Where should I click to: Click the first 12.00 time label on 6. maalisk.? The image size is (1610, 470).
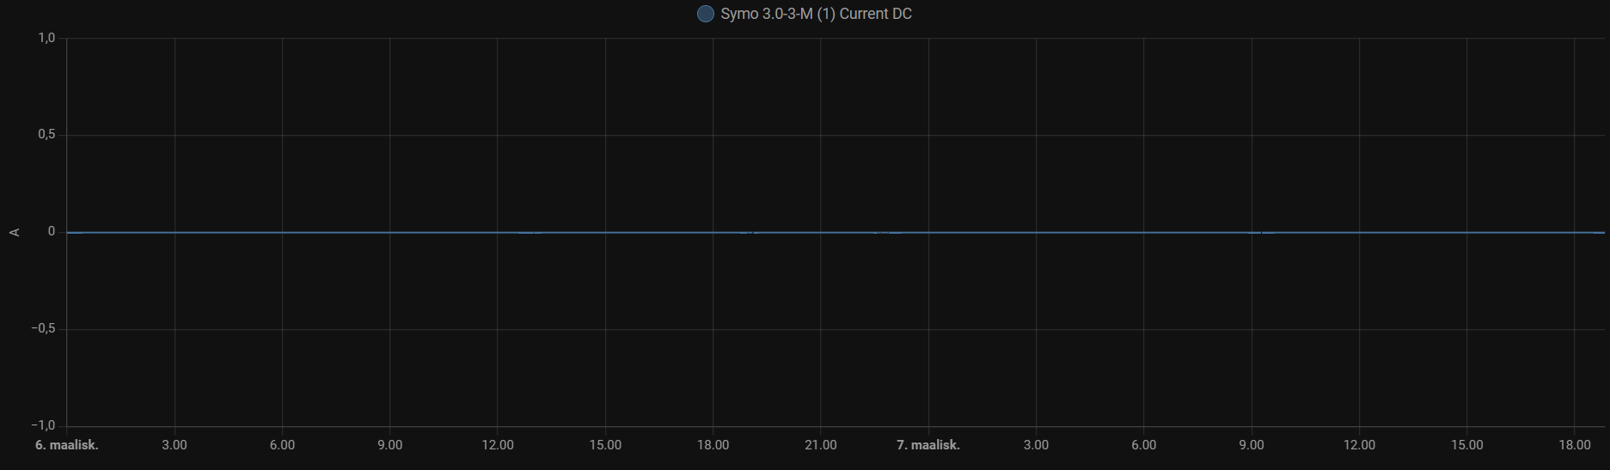[x=498, y=445]
